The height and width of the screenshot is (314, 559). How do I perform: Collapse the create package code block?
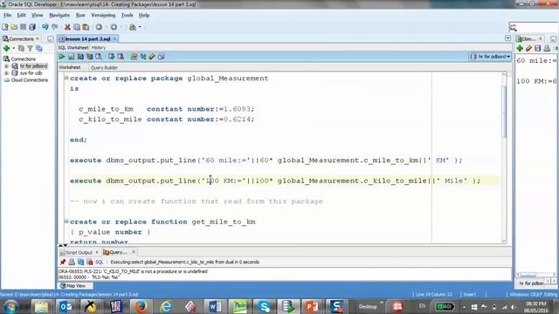pos(66,78)
